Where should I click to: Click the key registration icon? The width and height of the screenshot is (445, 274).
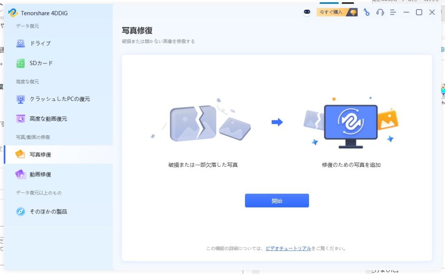pos(366,12)
